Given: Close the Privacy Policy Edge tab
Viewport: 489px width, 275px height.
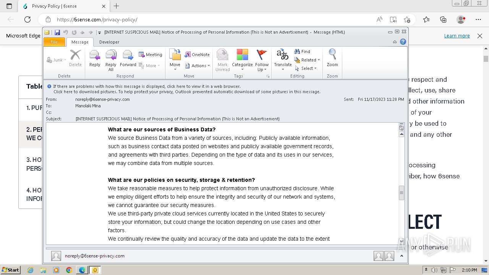Looking at the screenshot, I should click(x=104, y=6).
